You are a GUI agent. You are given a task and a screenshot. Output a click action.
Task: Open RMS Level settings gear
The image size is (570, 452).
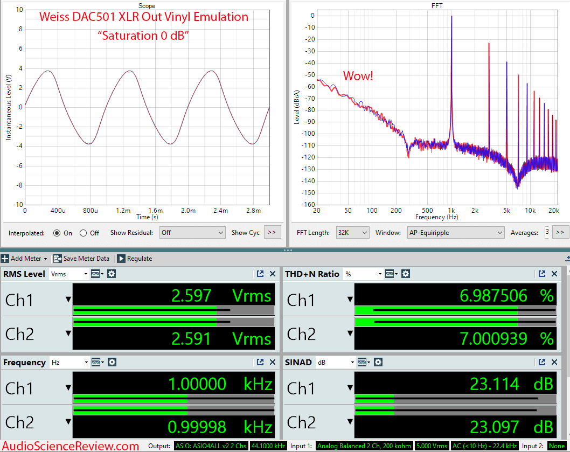(112, 274)
